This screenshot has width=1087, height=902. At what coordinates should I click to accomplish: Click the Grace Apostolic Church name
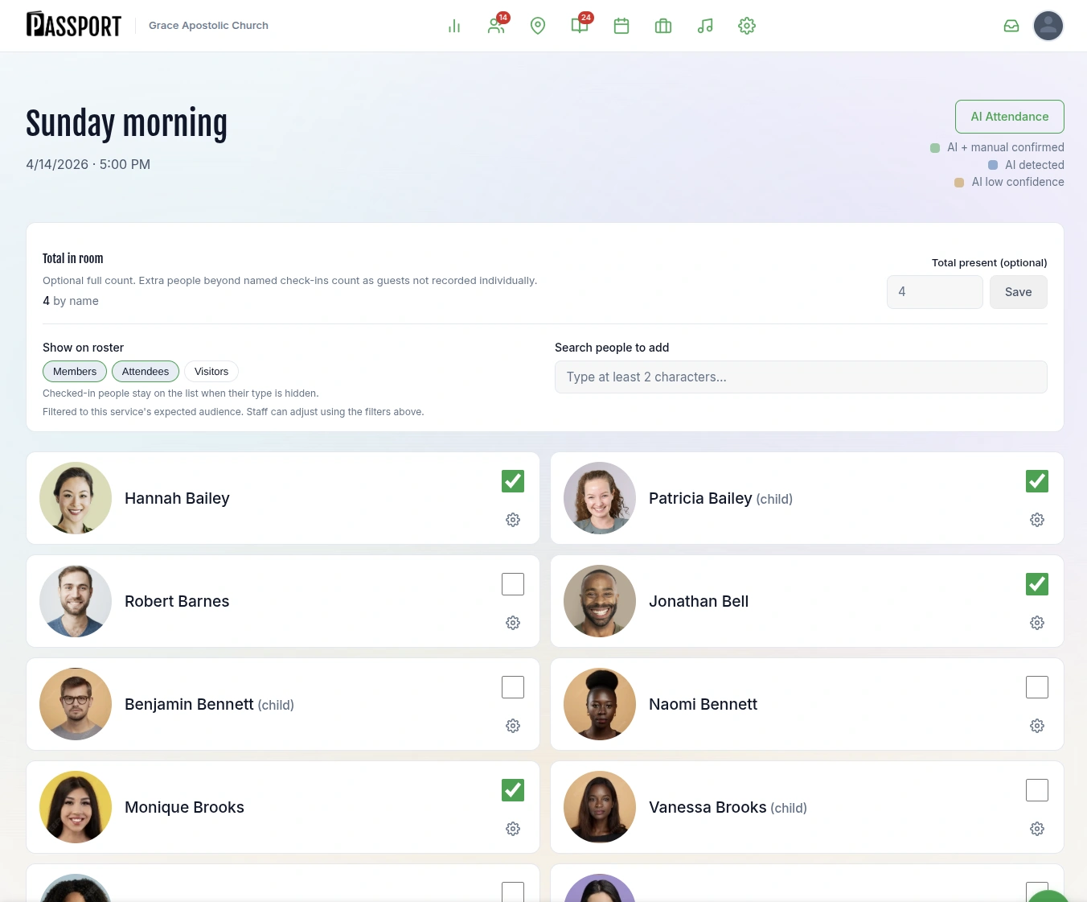(208, 26)
